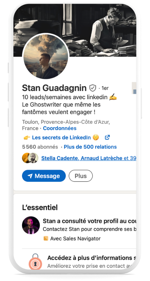Open the black-and-white cover banner image

(75, 30)
